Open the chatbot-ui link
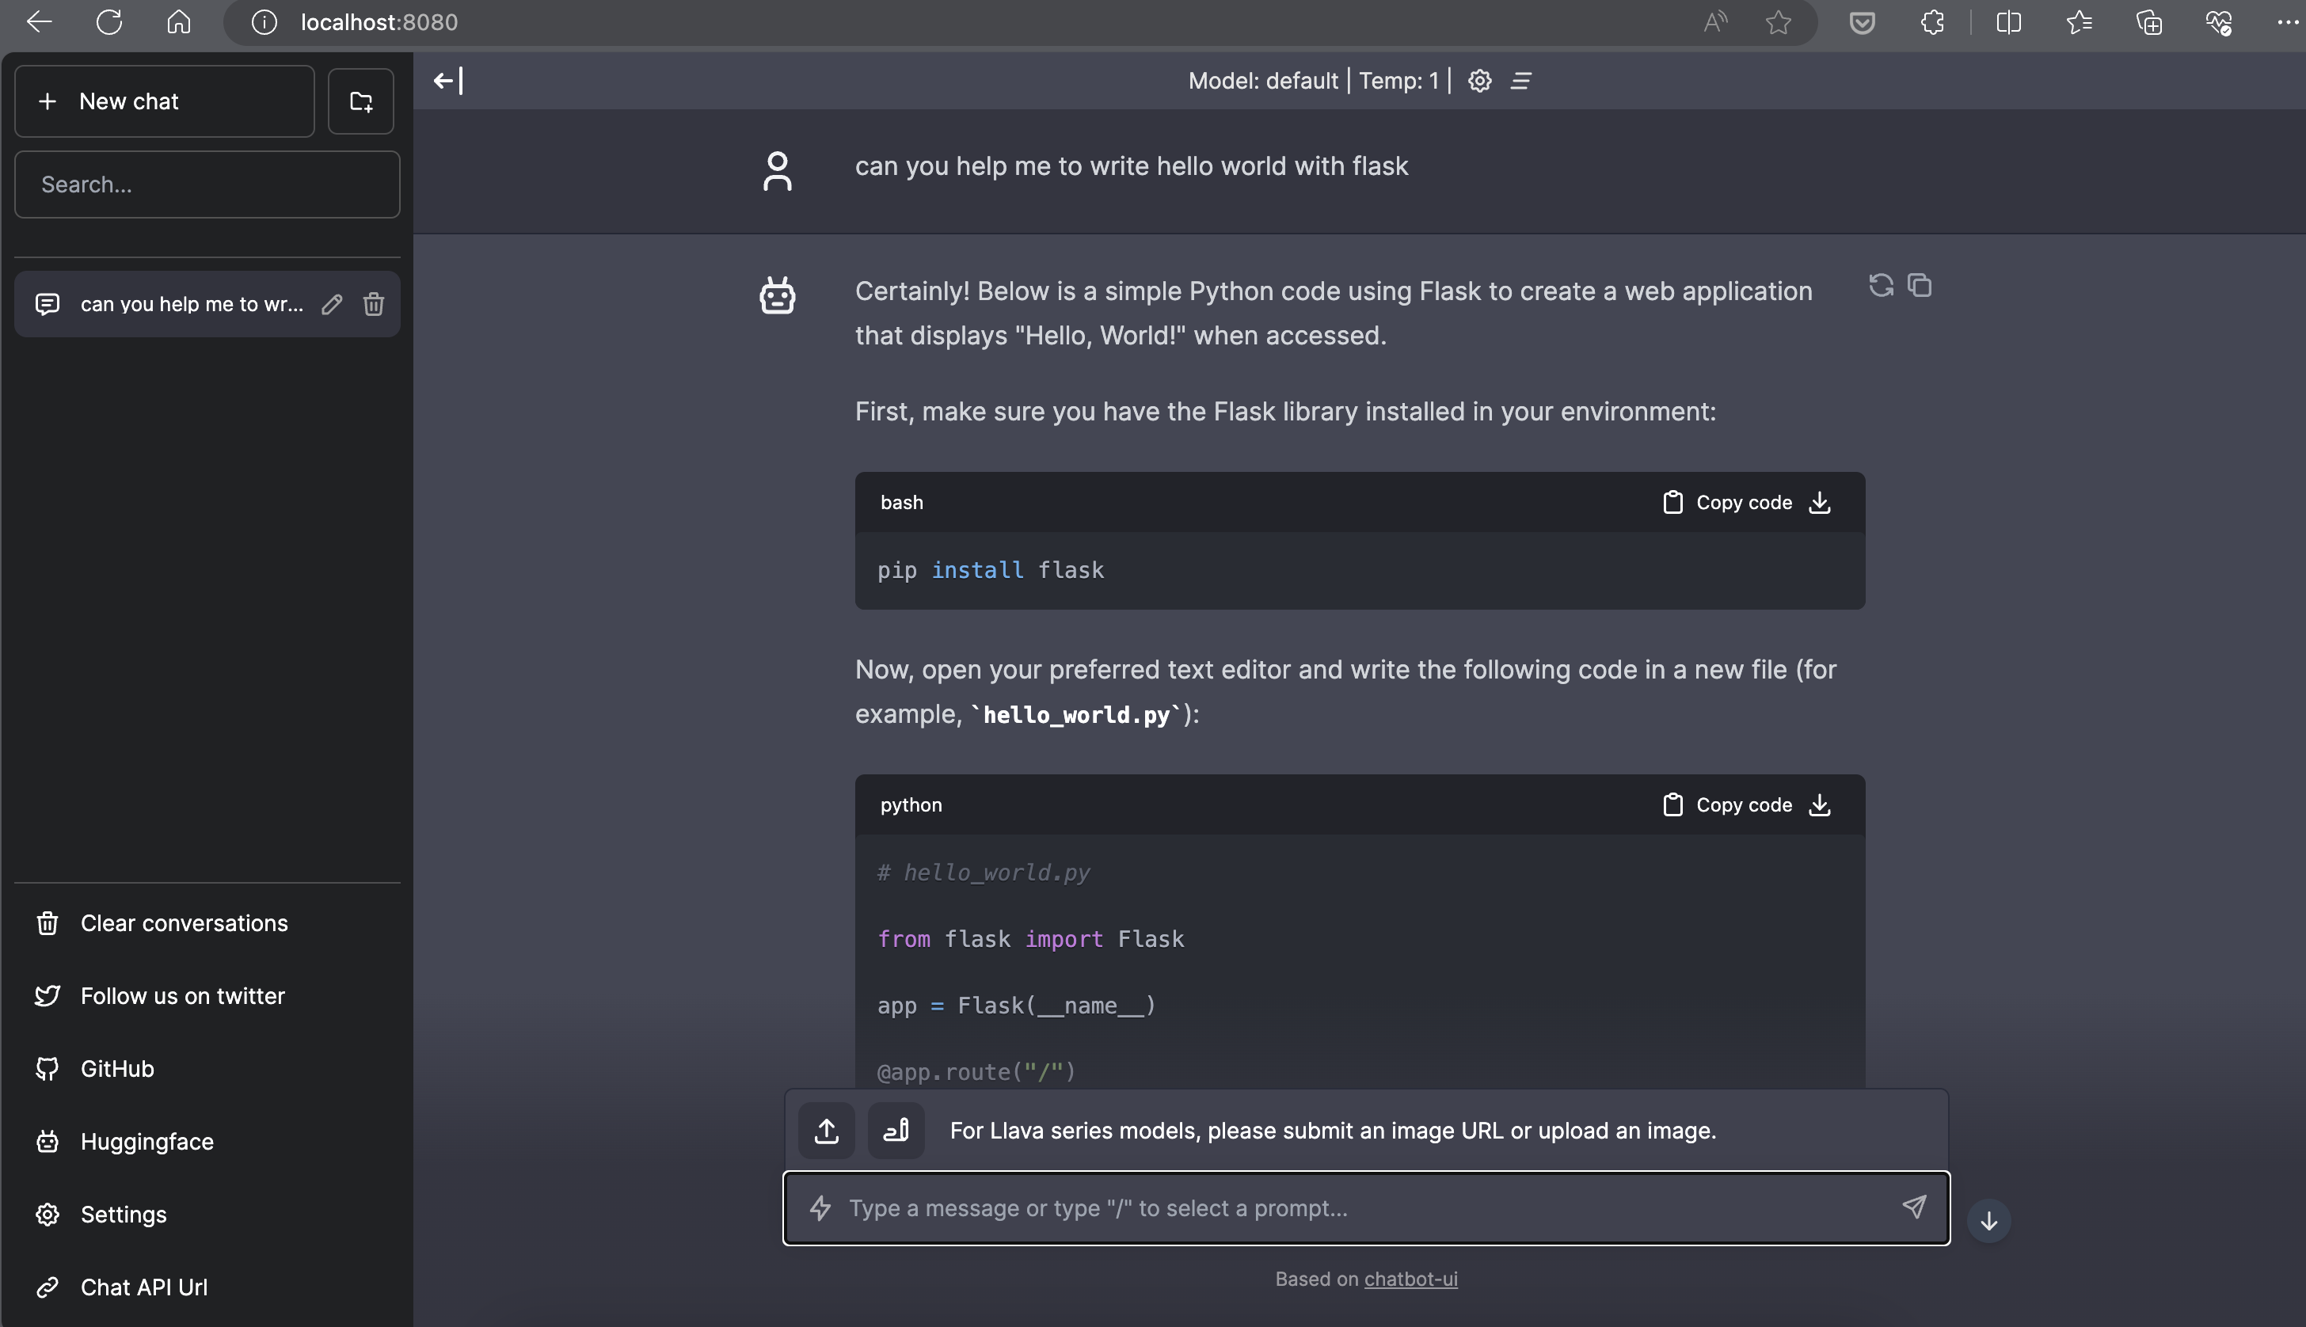This screenshot has width=2306, height=1327. tap(1410, 1279)
